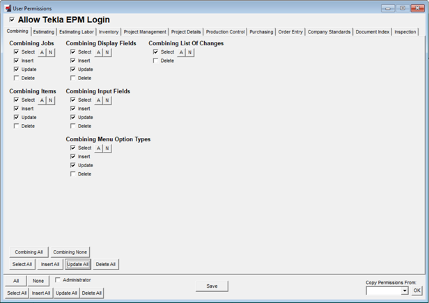Uncheck Insert under Combining Menu Option Types
The height and width of the screenshot is (303, 429).
coord(72,156)
